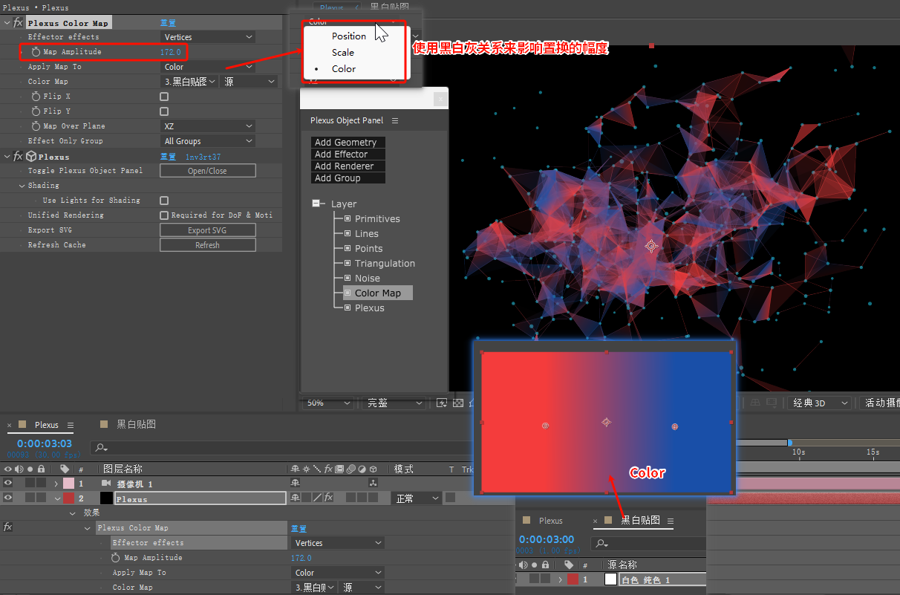Select Color Map in the Layer tree

click(x=377, y=293)
